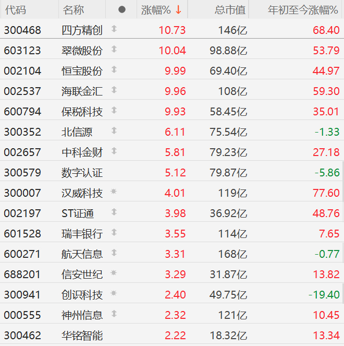Click stock code 002104
The image size is (344, 346).
pyautogui.click(x=22, y=71)
